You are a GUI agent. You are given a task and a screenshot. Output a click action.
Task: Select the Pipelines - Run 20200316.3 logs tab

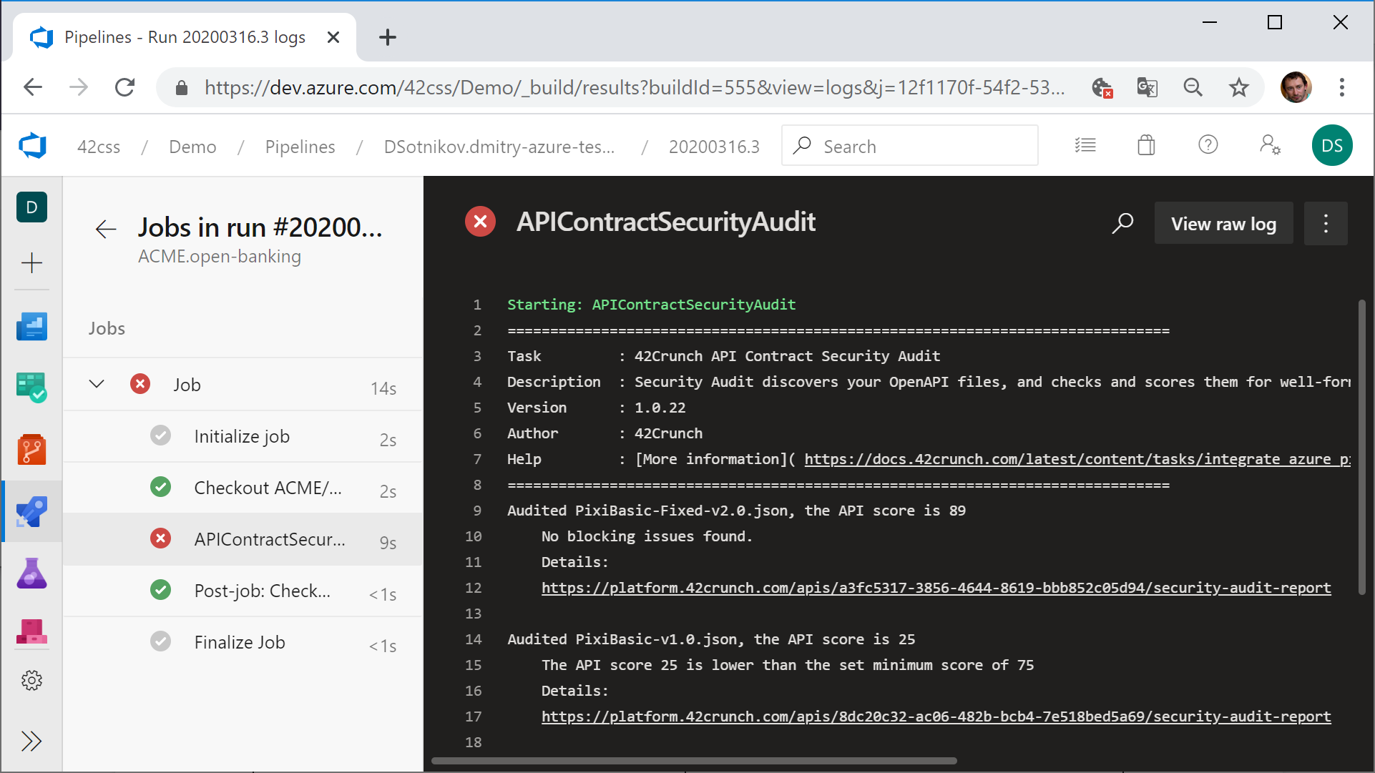[x=185, y=37]
